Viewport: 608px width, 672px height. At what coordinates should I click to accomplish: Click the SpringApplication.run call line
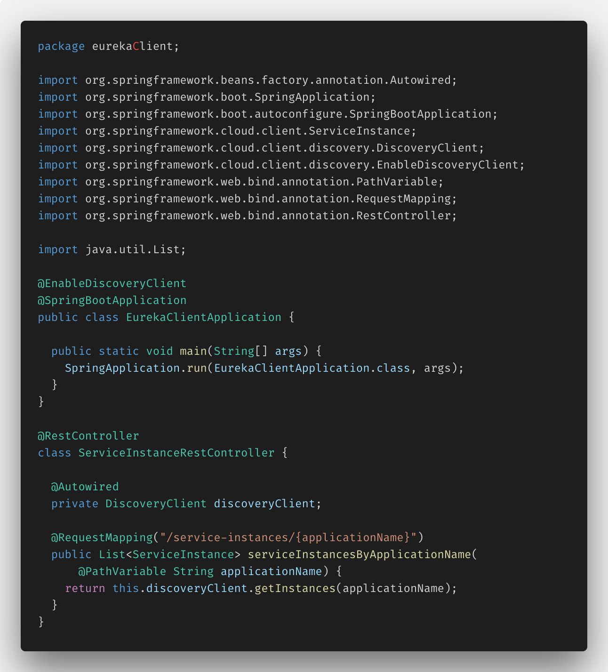tap(264, 368)
